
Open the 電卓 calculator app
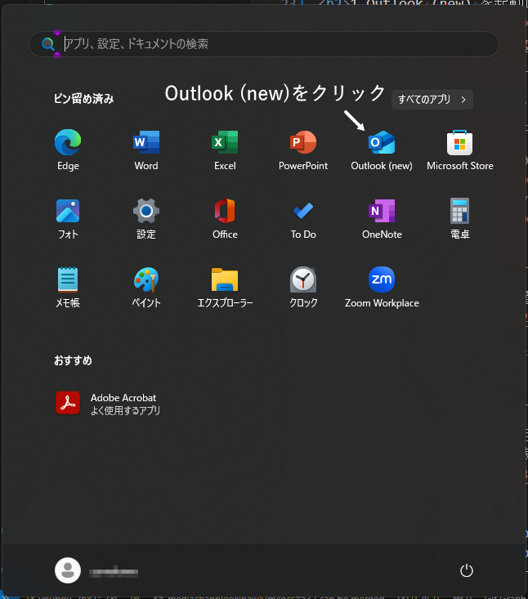pos(460,219)
